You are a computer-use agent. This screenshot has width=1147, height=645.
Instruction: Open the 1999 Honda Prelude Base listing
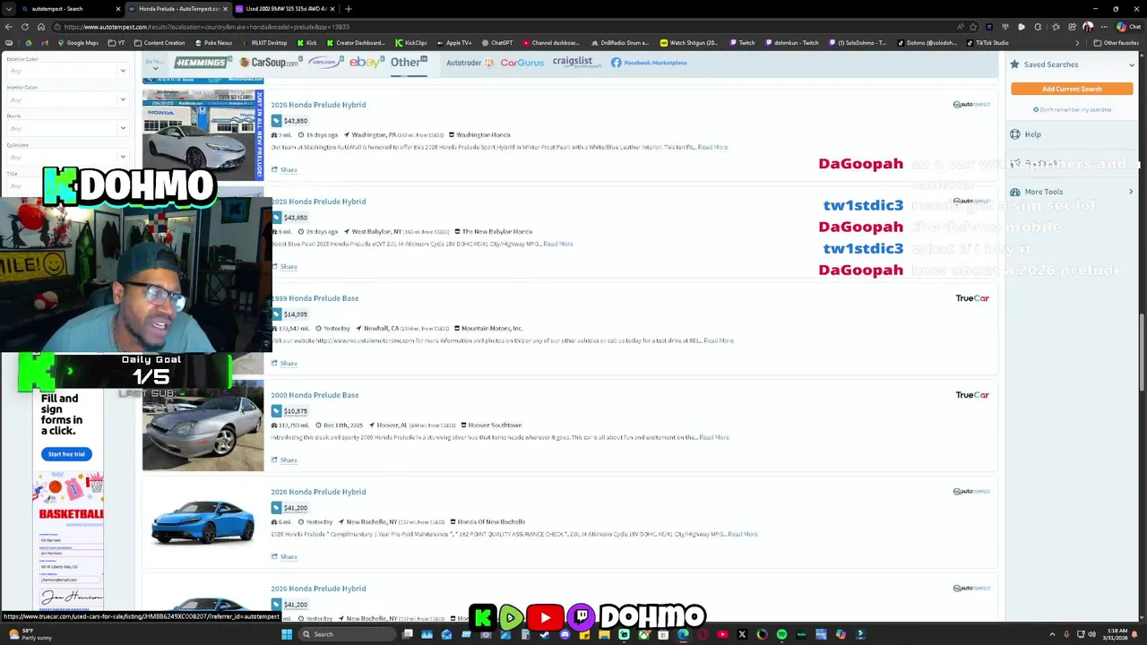pyautogui.click(x=315, y=298)
